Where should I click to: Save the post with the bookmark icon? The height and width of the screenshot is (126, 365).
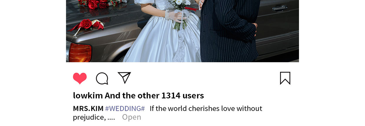click(x=285, y=78)
